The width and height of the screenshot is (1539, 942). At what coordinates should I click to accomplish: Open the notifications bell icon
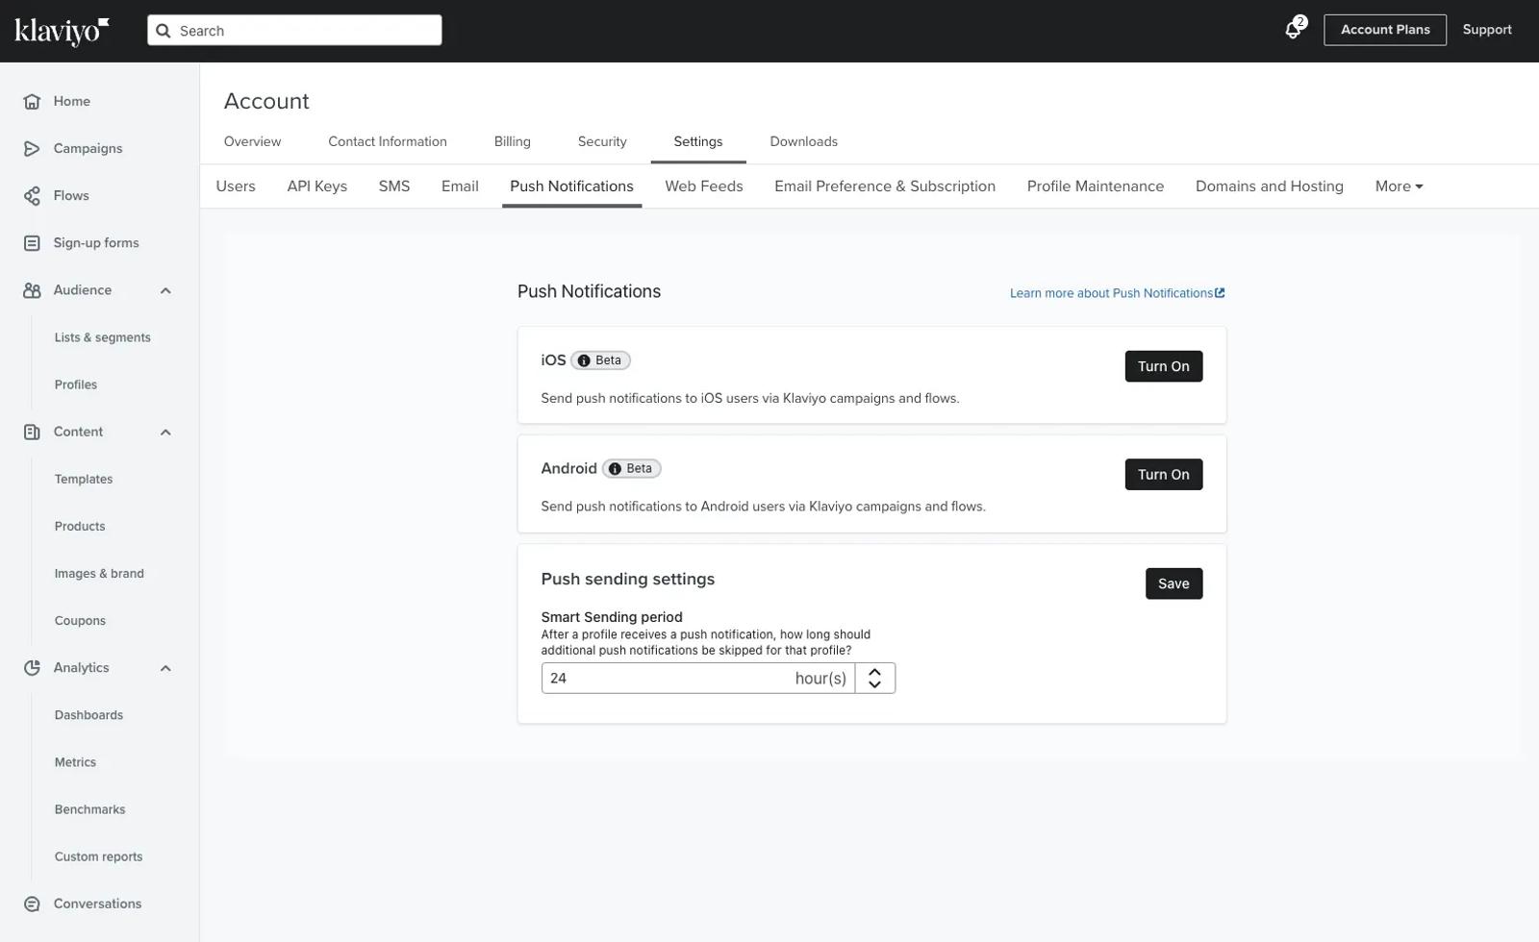1294,30
